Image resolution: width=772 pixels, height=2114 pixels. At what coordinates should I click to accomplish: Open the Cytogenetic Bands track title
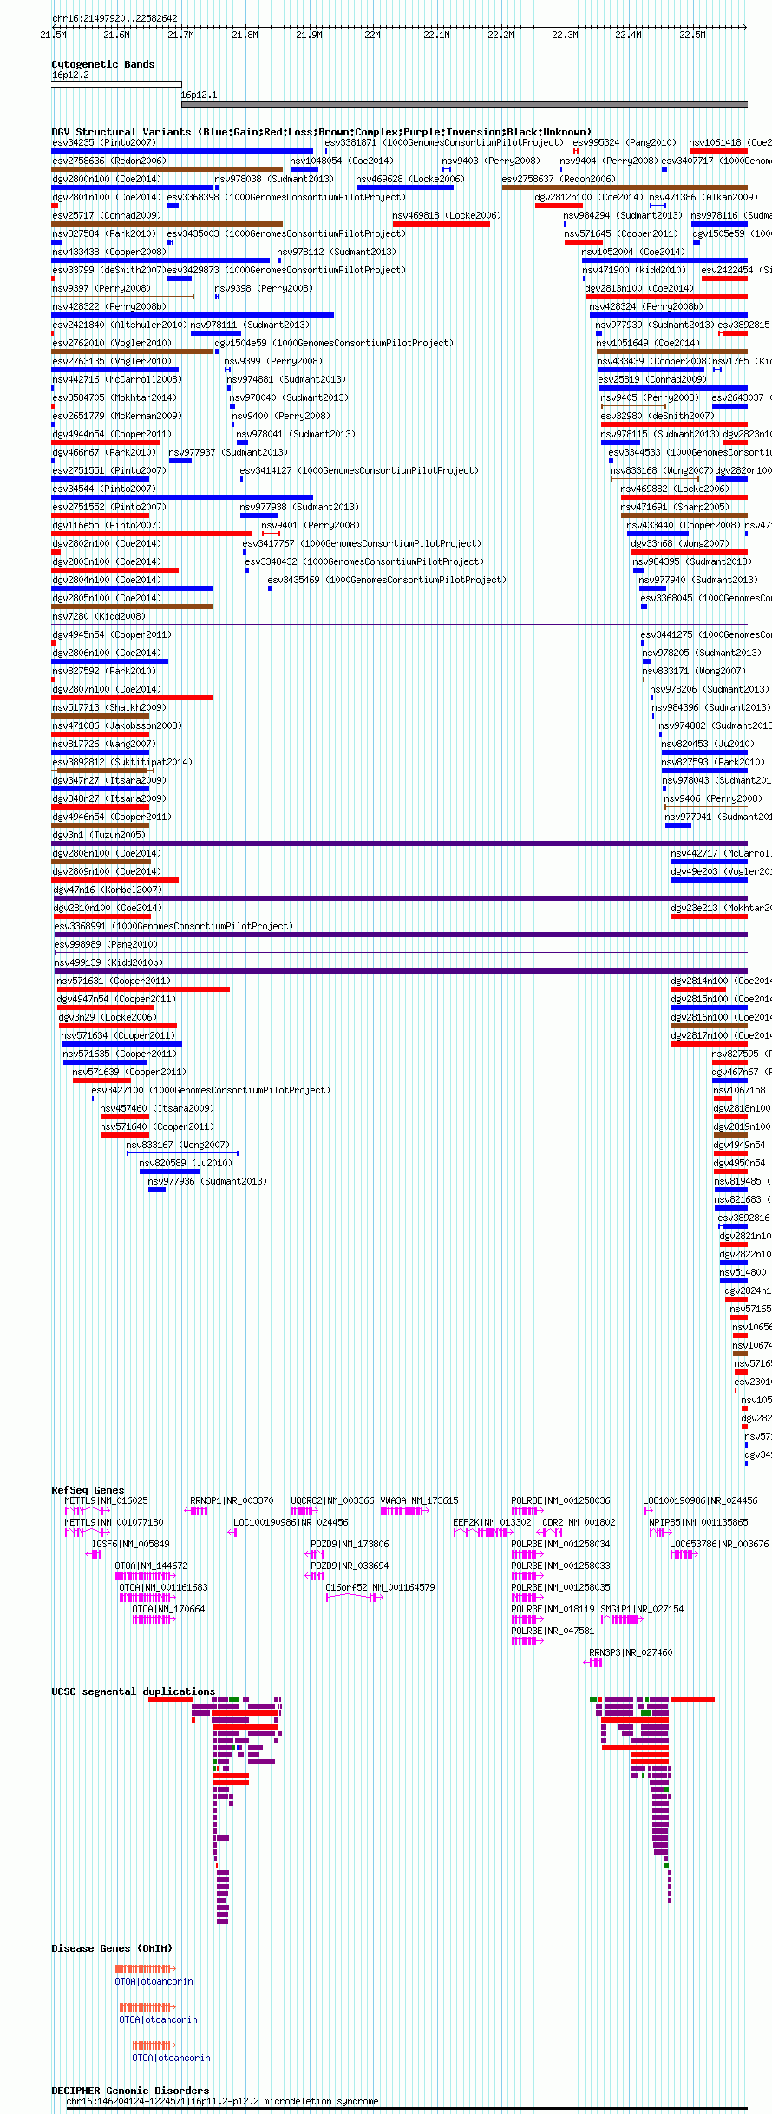[x=103, y=64]
